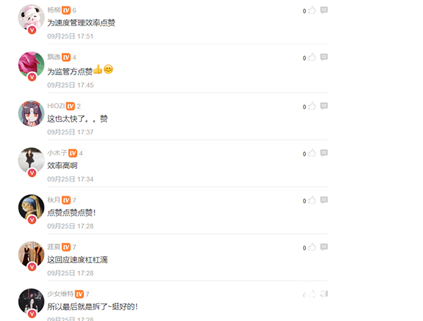Image resolution: width=423 pixels, height=321 pixels.
Task: Give thumbs-up to 小木子's comment
Action: click(312, 153)
